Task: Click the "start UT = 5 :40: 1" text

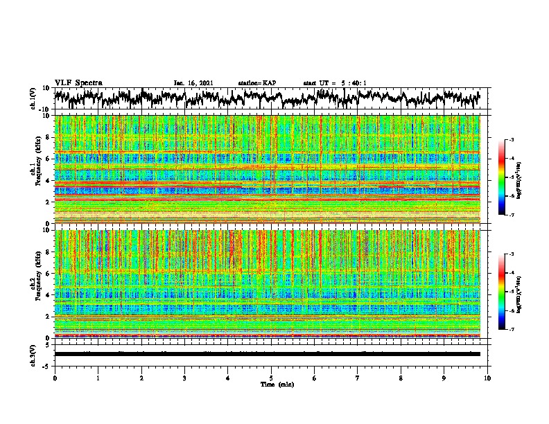Action: pos(335,83)
